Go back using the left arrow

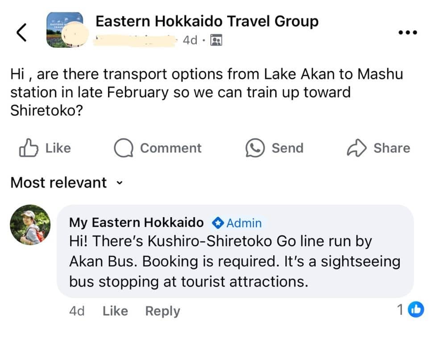(x=21, y=33)
